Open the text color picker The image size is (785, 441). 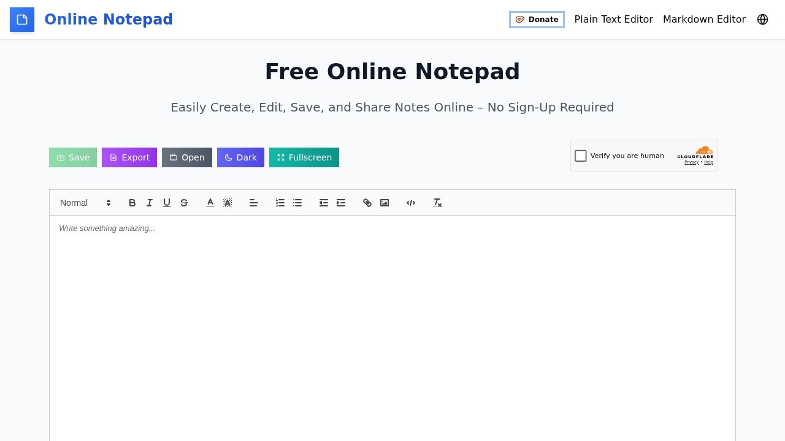point(210,203)
